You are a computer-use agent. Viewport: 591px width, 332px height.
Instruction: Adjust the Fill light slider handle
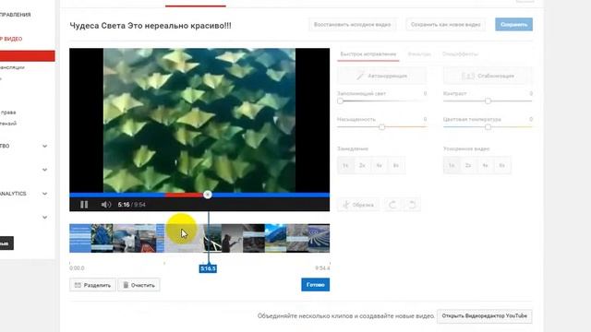341,101
